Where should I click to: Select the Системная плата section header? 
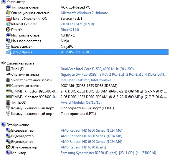click(20, 63)
